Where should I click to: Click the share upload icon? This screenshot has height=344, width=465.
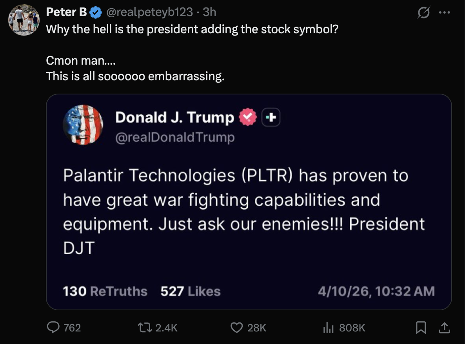click(x=444, y=327)
